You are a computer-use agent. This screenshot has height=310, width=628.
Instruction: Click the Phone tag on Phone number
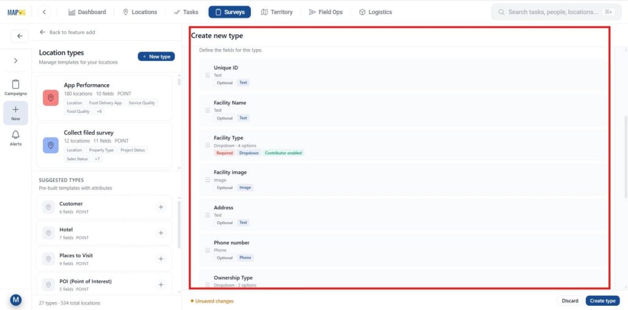[x=245, y=257]
